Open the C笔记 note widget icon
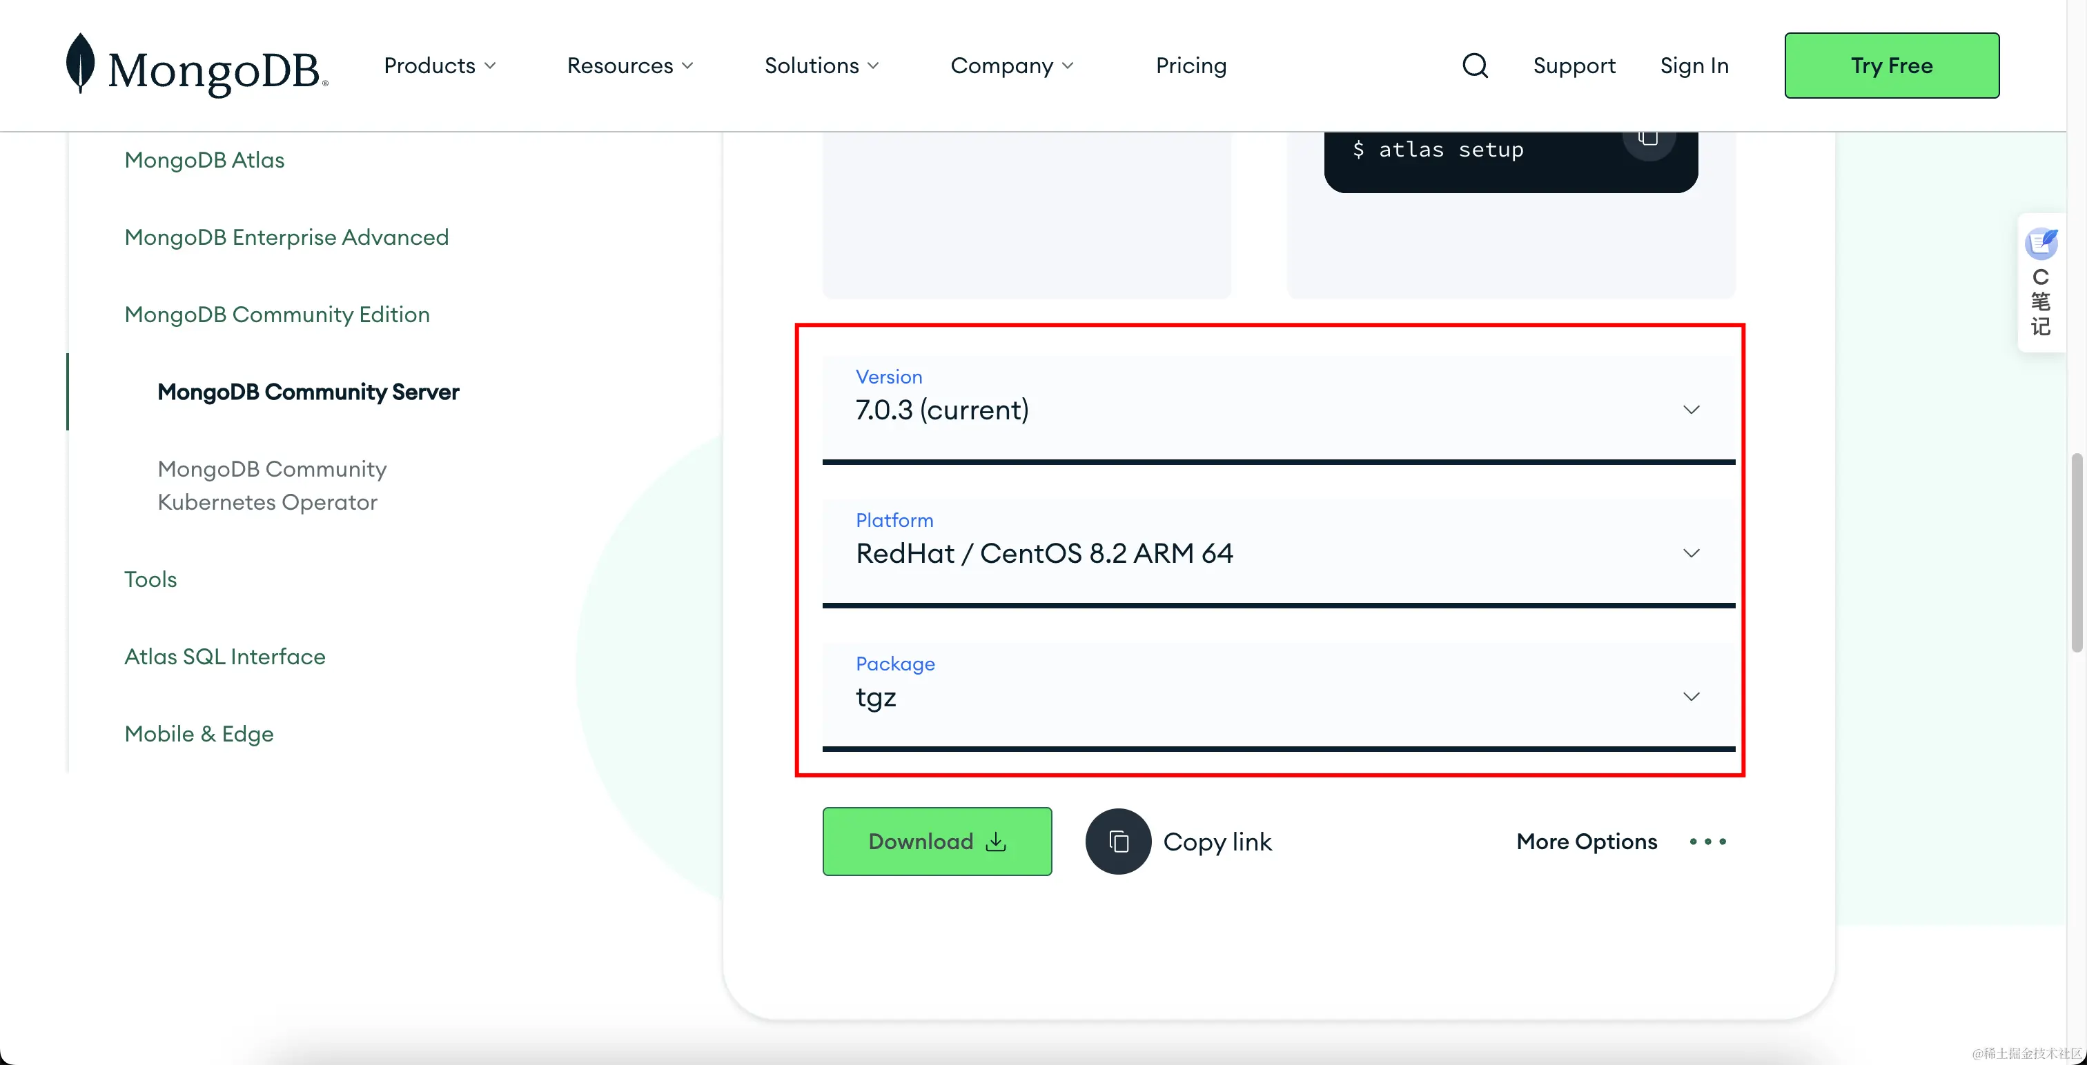Screen dimensions: 2087x1065 click(2041, 243)
